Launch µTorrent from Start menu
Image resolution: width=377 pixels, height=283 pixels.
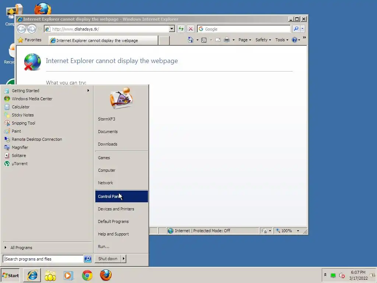(x=47, y=164)
